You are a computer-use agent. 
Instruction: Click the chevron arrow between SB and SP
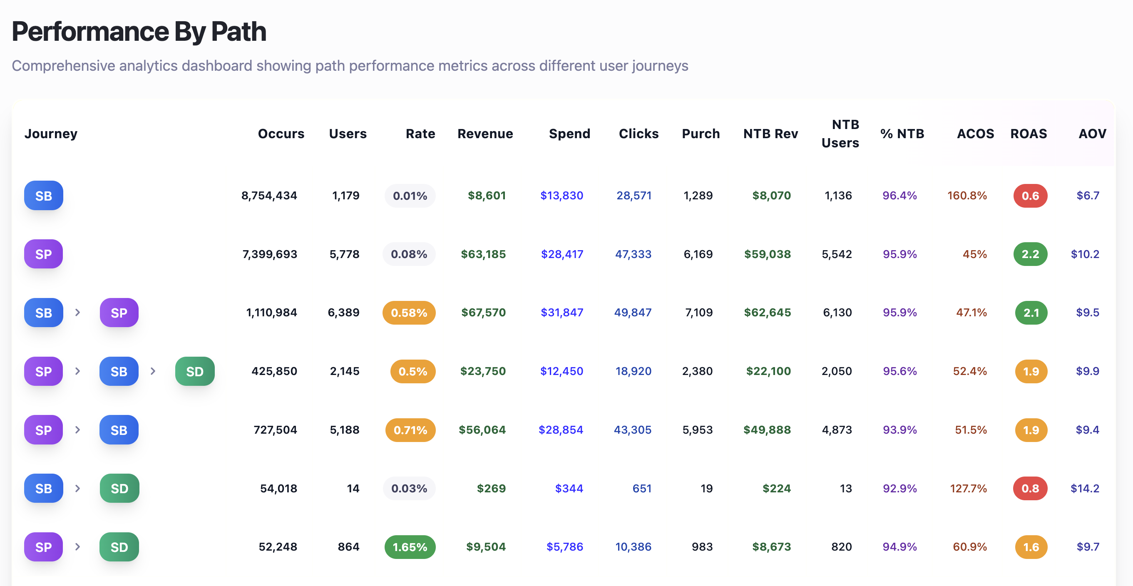pos(78,313)
